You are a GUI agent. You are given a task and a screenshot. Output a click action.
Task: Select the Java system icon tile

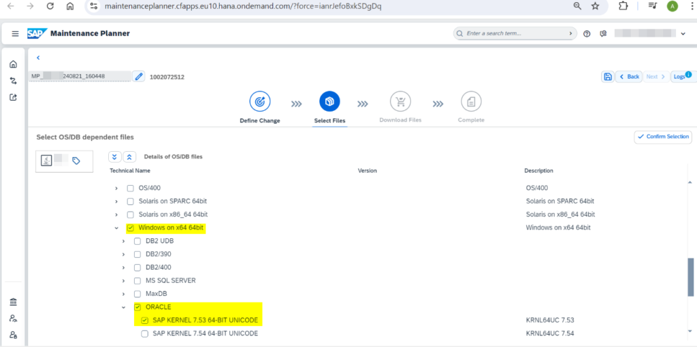pyautogui.click(x=46, y=161)
